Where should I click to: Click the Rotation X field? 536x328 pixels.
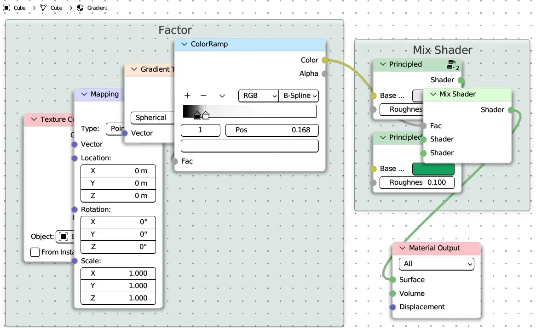click(118, 222)
